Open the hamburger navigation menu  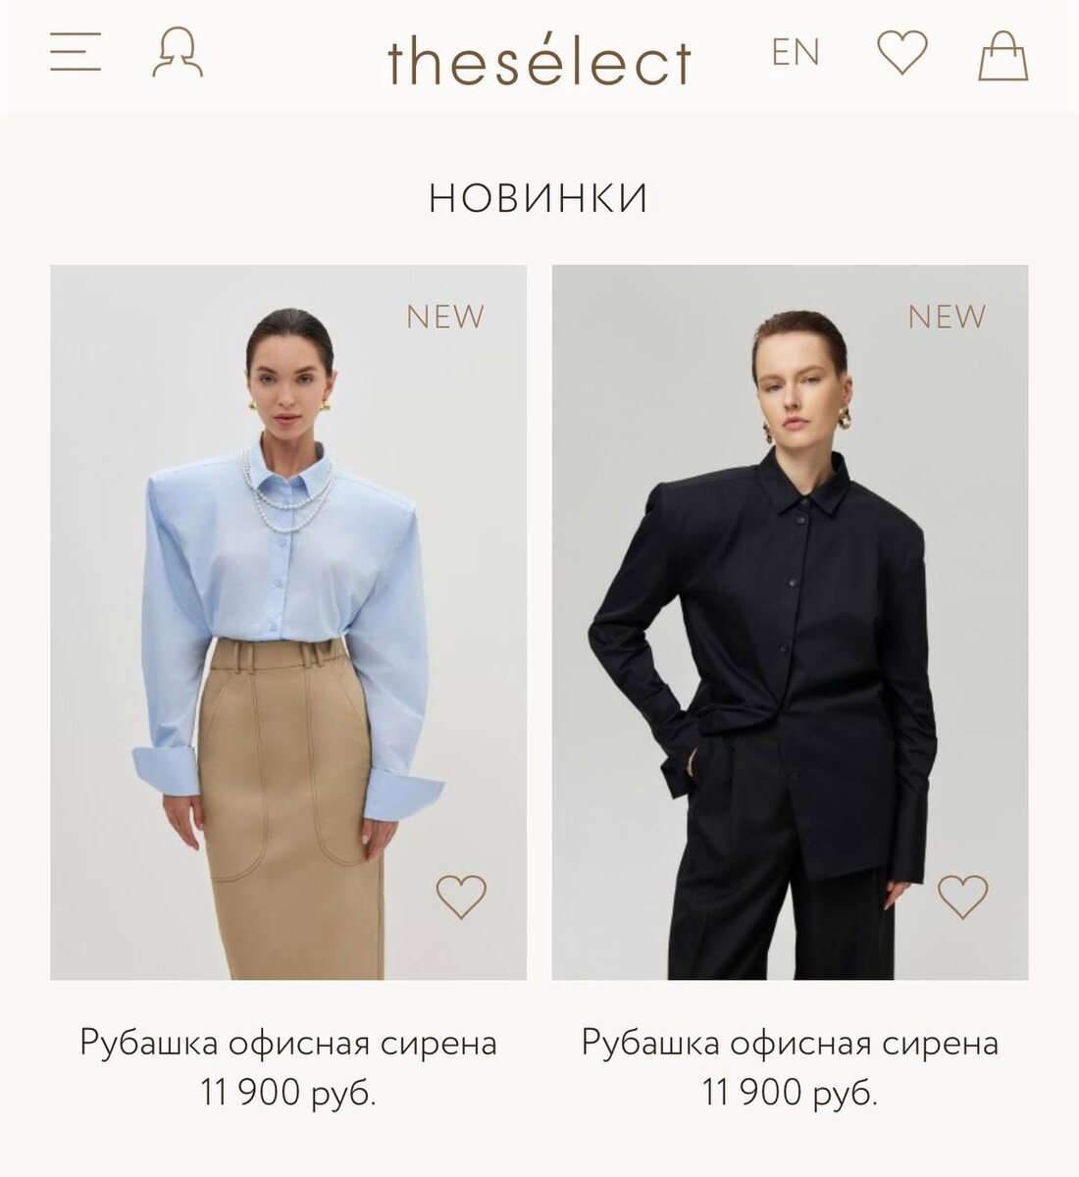pos(76,52)
